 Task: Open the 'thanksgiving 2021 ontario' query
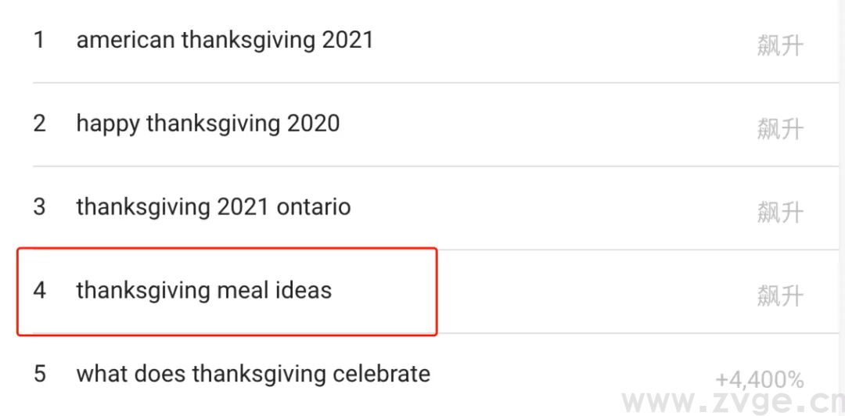[213, 207]
